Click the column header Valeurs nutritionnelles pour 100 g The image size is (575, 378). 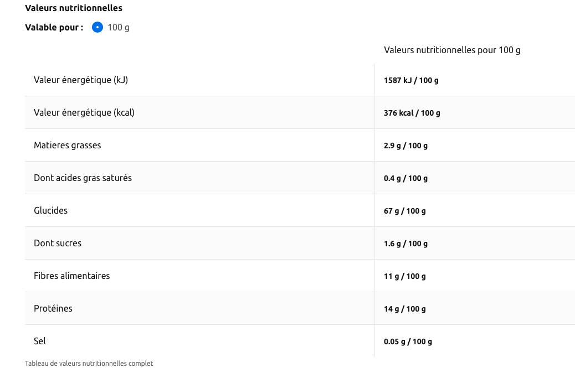coord(452,50)
